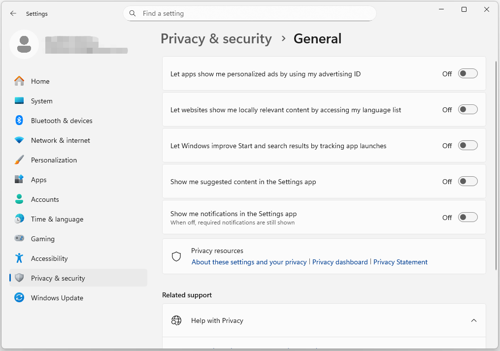Viewport: 500px width, 351px height.
Task: Open the Privacy dashboard link
Action: tap(340, 261)
